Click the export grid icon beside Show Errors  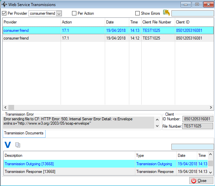pos(166,13)
